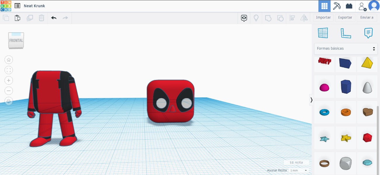Click the Exportar button

(345, 17)
